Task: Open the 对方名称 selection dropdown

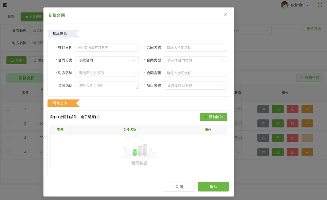Action: (x=134, y=72)
